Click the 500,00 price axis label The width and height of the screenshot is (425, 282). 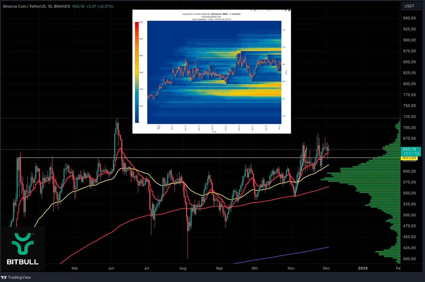409,215
